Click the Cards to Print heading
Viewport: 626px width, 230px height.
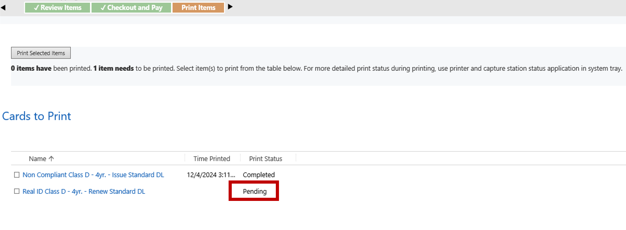(37, 116)
